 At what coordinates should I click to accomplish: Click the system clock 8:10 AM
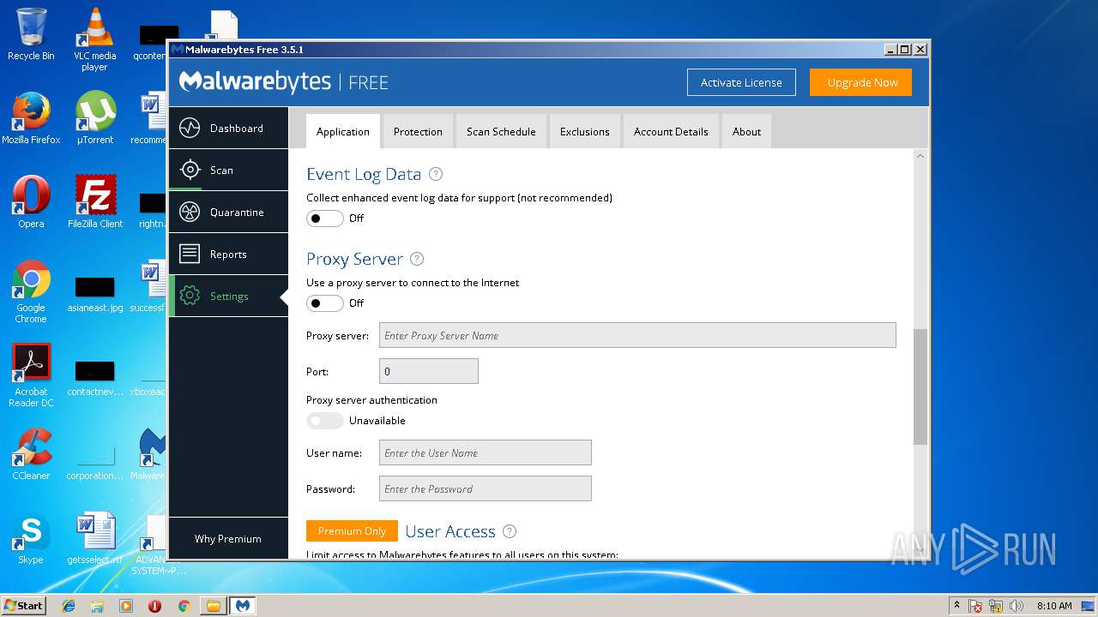point(1054,606)
